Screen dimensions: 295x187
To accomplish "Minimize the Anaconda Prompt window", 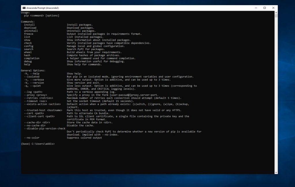I will pos(255,8).
